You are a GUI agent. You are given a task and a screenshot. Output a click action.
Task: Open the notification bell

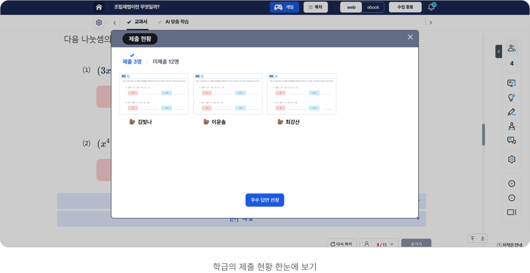point(431,7)
